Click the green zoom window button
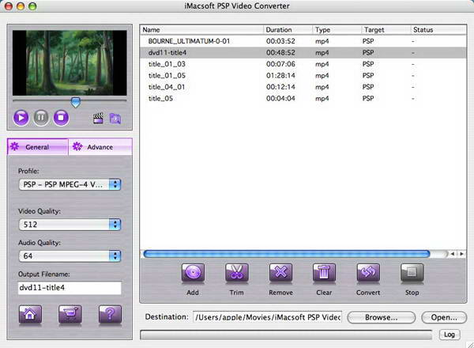Image resolution: width=474 pixels, height=348 pixels. (32, 6)
